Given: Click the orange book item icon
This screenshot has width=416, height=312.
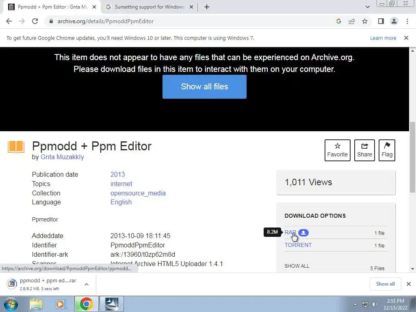Looking at the screenshot, I should click(16, 147).
